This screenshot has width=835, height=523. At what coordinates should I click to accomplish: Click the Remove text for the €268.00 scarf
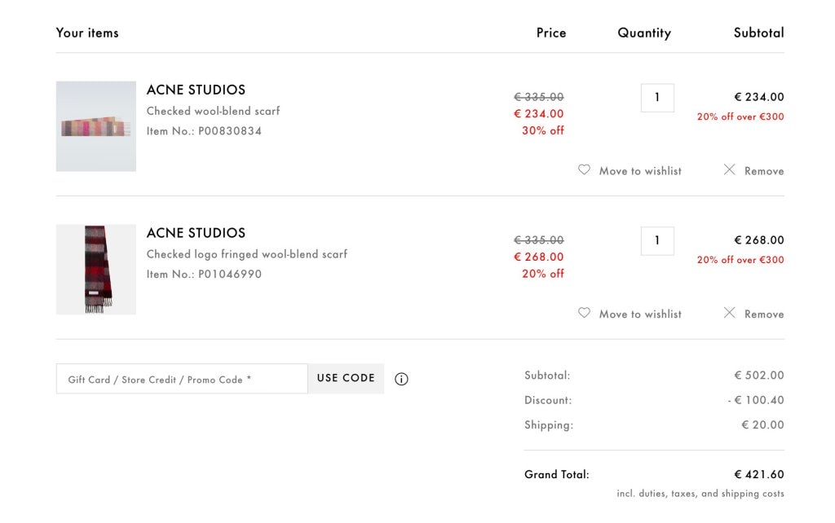pos(764,314)
